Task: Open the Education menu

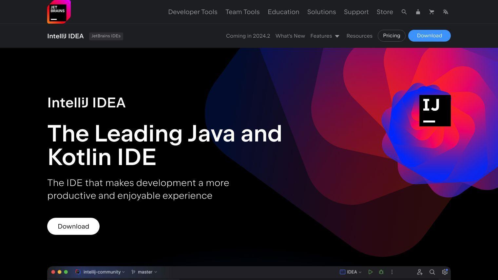Action: point(283,12)
